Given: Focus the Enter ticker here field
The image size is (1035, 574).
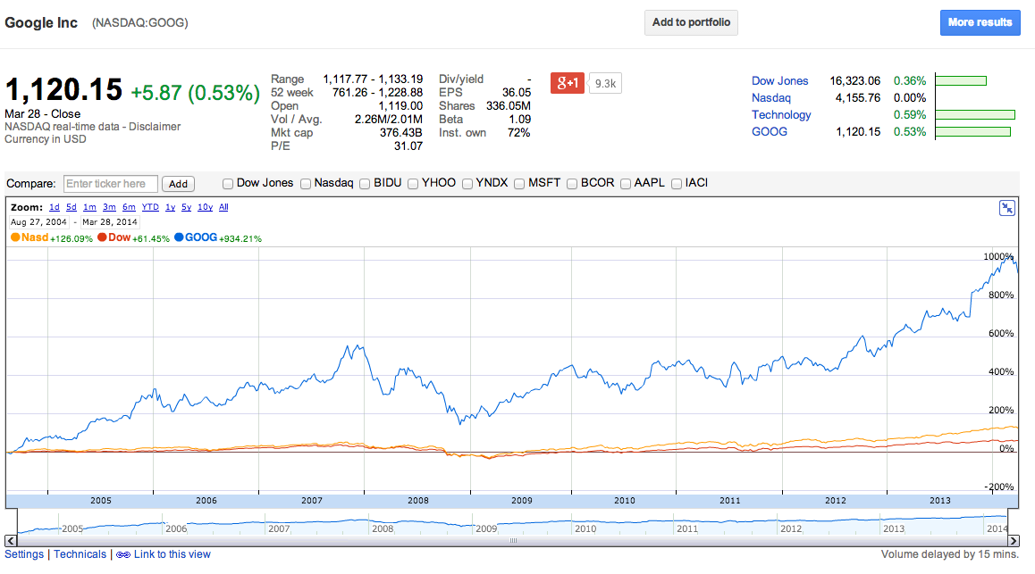Looking at the screenshot, I should tap(110, 184).
